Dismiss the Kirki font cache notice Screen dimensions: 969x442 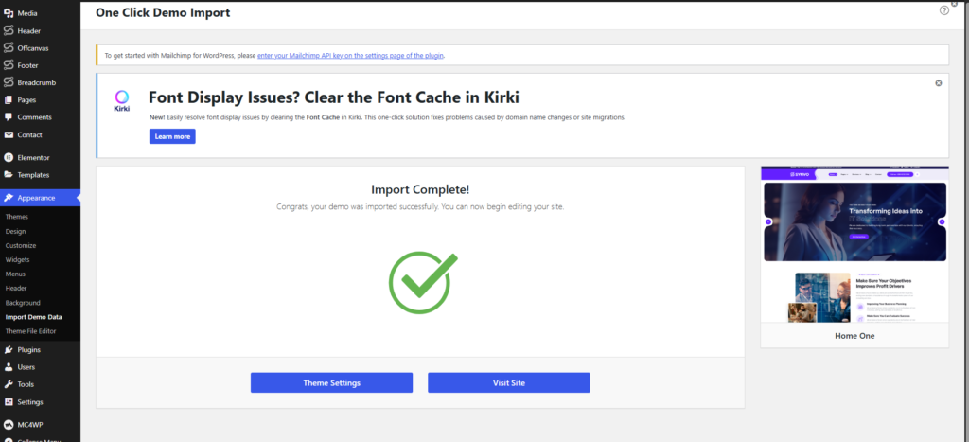coord(939,83)
